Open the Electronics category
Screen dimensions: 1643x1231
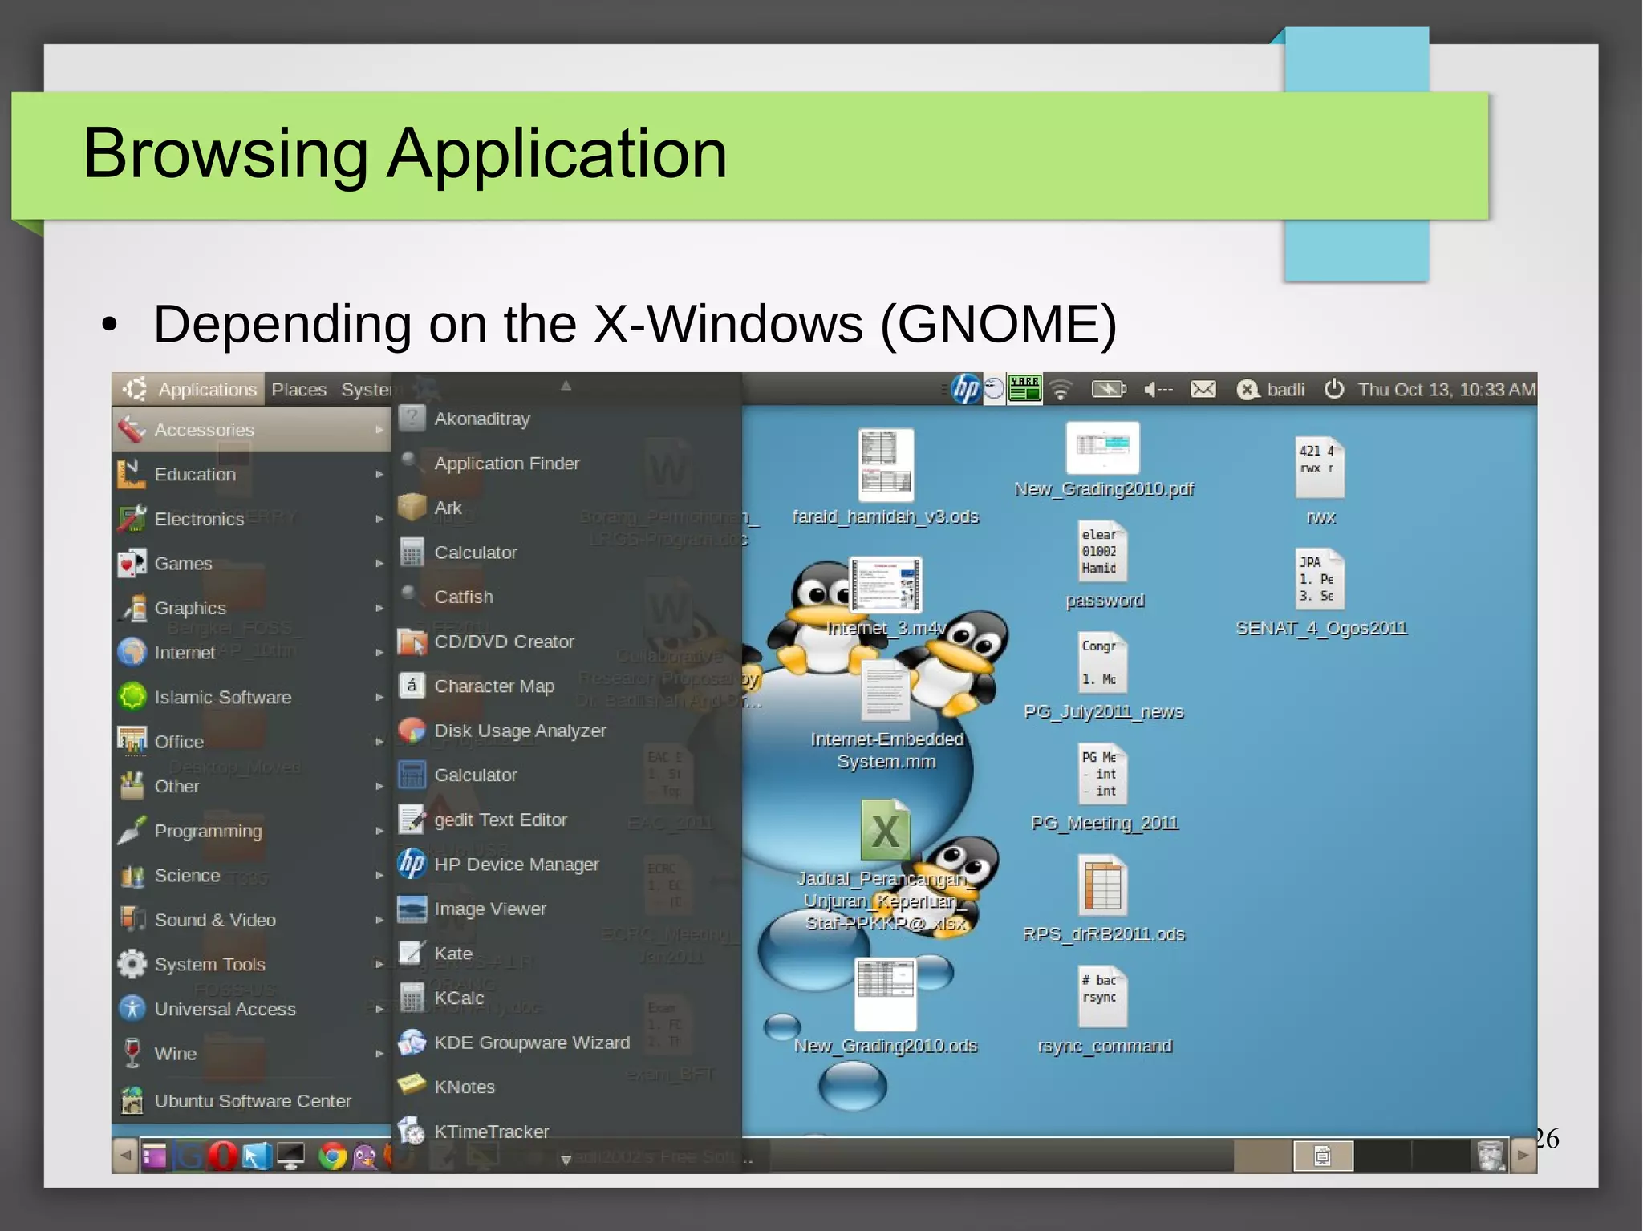(251, 519)
